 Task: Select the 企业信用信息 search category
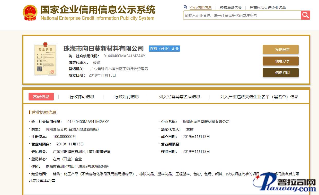(x=201, y=8)
